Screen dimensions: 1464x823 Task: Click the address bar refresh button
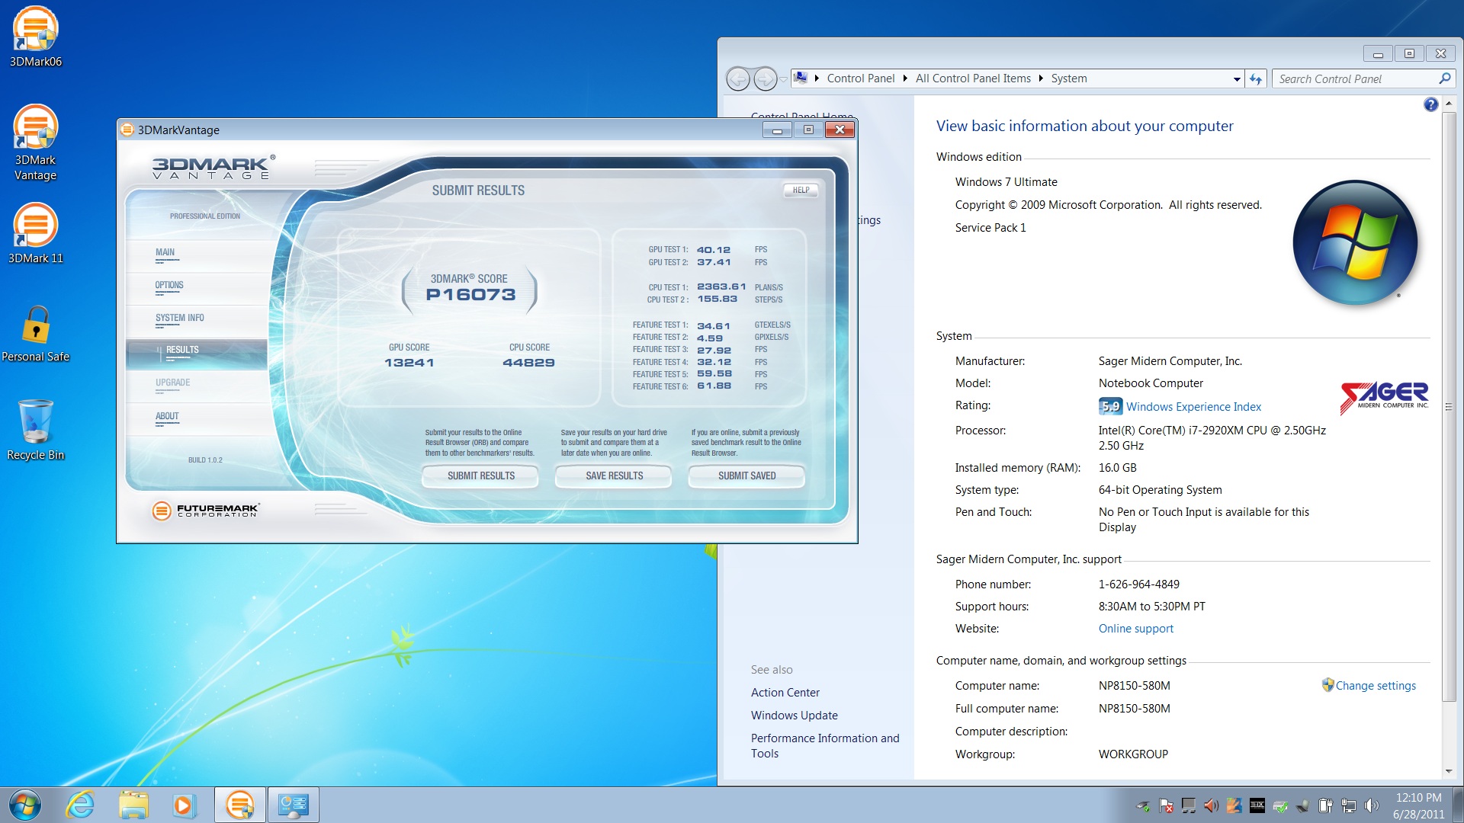tap(1256, 78)
